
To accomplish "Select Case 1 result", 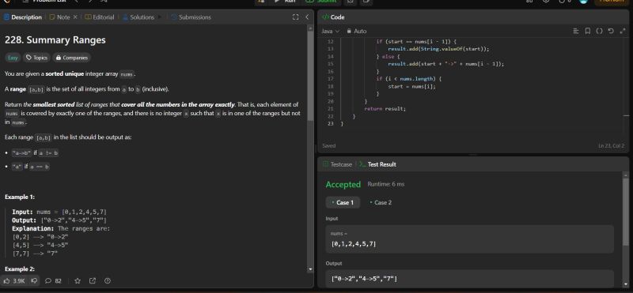I will (343, 203).
